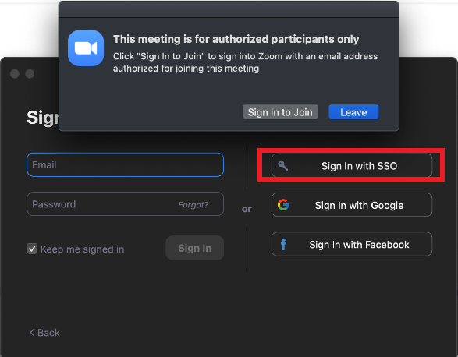Click the key icon beside SSO

(x=282, y=166)
